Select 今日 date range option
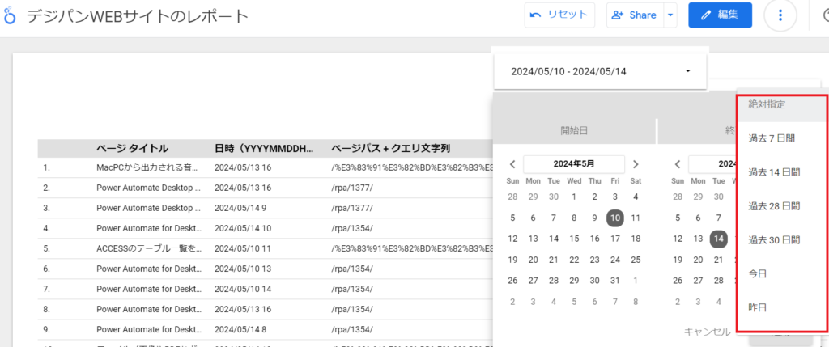 point(759,274)
